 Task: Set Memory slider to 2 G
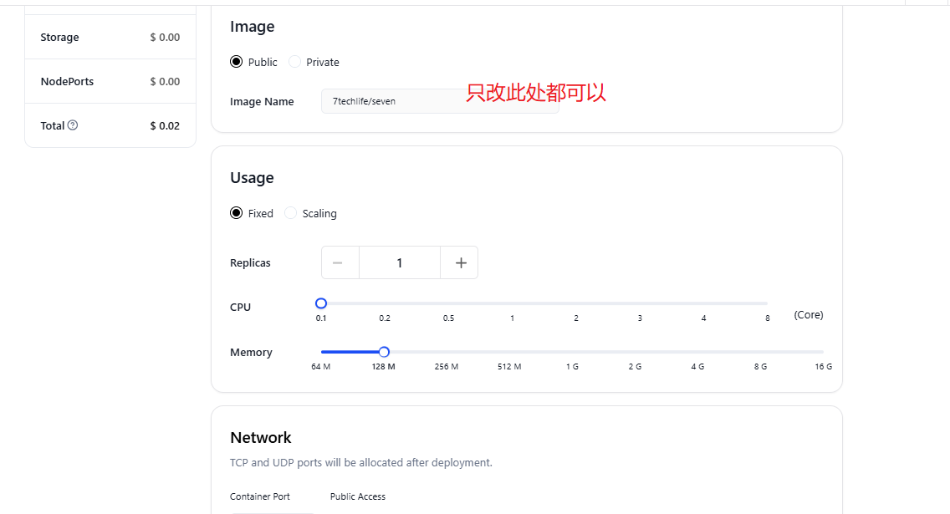635,352
